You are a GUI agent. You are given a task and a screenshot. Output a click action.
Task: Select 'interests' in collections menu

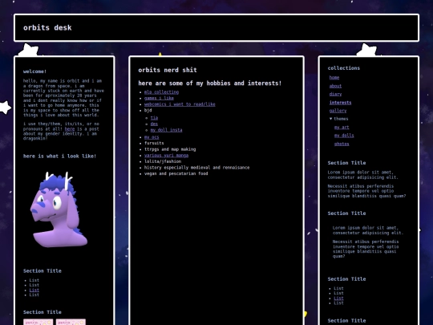(340, 103)
